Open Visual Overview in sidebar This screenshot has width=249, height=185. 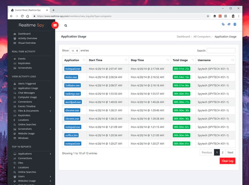pos(27,43)
